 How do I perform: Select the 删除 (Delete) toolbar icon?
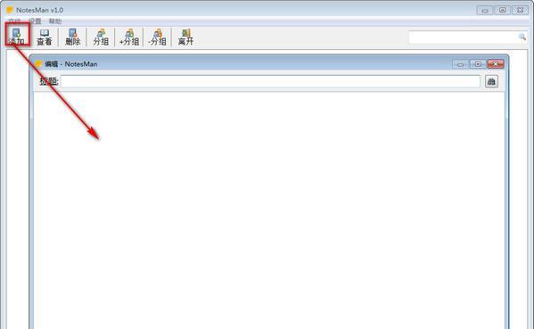coord(72,37)
